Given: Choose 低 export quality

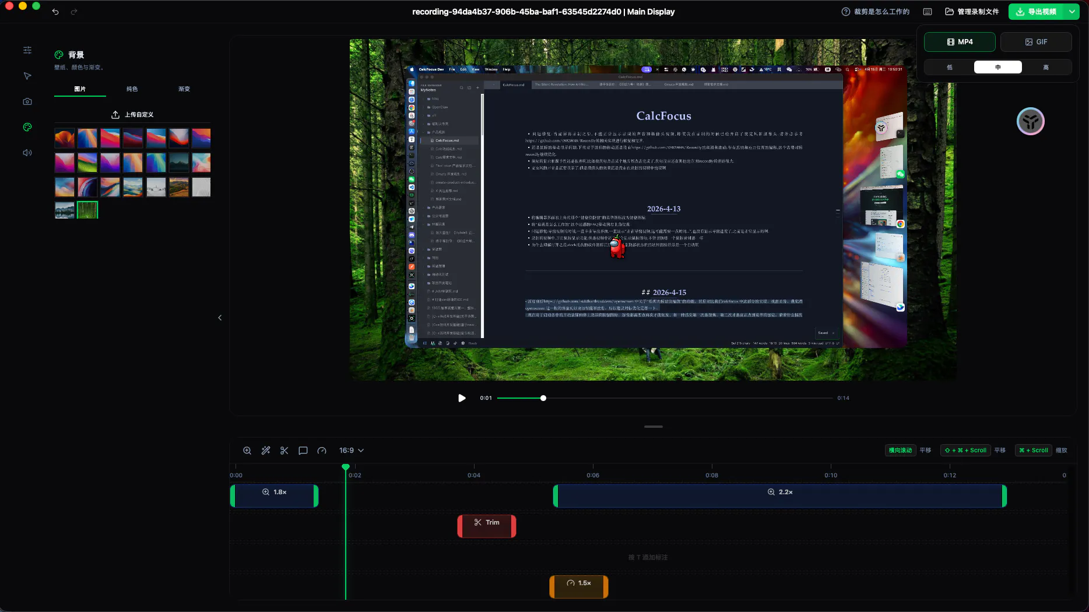Looking at the screenshot, I should (x=950, y=67).
